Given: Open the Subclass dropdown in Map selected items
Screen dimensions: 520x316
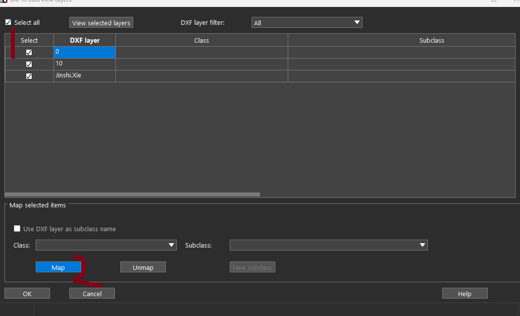Looking at the screenshot, I should (329, 245).
